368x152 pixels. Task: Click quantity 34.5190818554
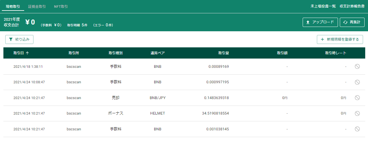(x=215, y=113)
